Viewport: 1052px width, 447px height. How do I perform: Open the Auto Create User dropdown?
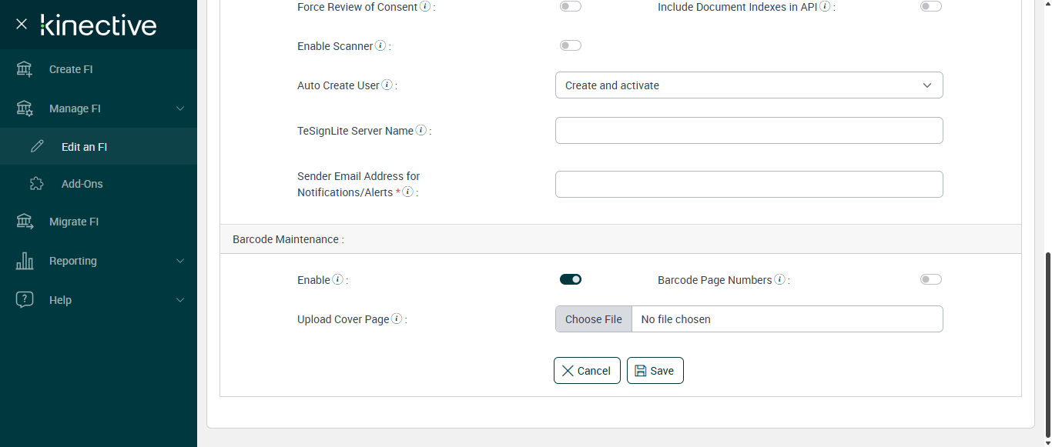(x=749, y=85)
